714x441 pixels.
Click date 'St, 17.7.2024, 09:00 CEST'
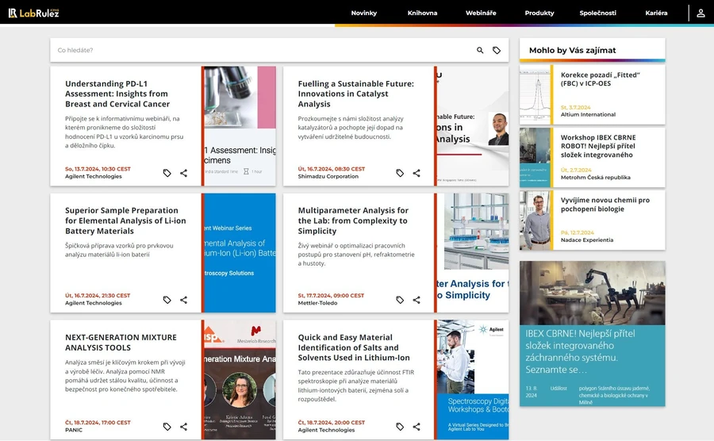tap(331, 296)
